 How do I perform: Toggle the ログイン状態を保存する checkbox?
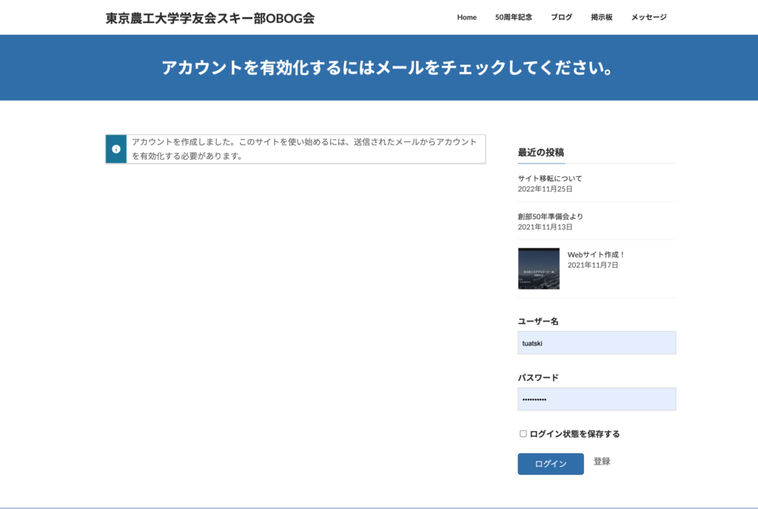tap(523, 434)
